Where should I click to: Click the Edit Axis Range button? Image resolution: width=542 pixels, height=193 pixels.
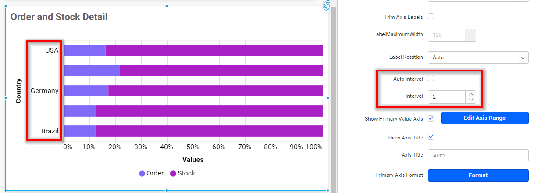click(485, 118)
